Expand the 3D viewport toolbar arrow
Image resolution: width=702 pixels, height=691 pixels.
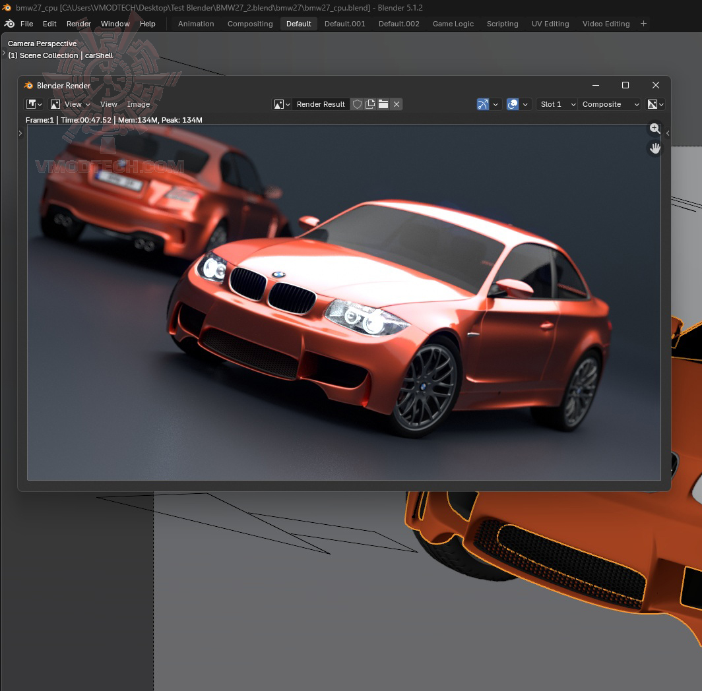[x=4, y=53]
